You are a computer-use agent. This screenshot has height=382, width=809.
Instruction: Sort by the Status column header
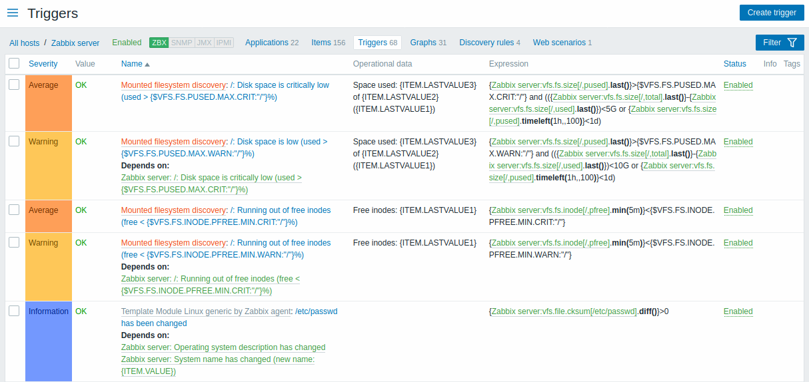coord(735,64)
